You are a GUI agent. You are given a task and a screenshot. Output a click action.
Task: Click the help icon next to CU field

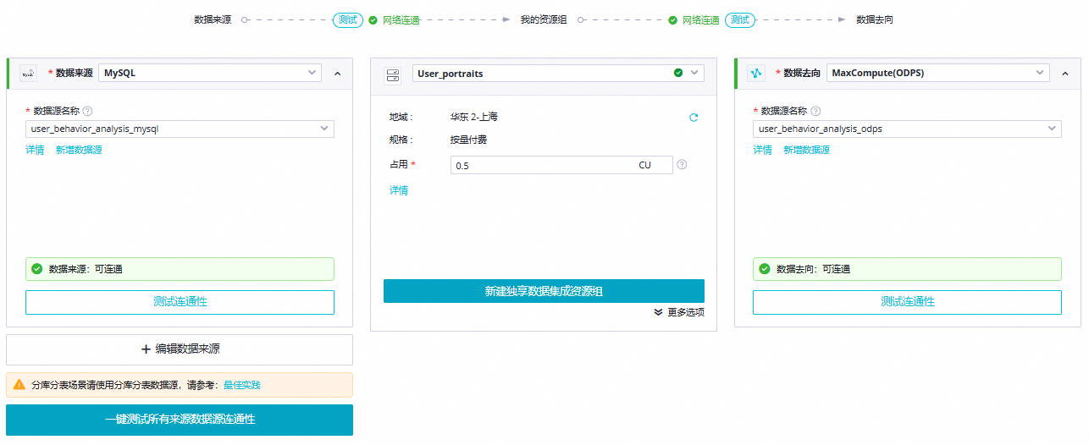pos(682,165)
